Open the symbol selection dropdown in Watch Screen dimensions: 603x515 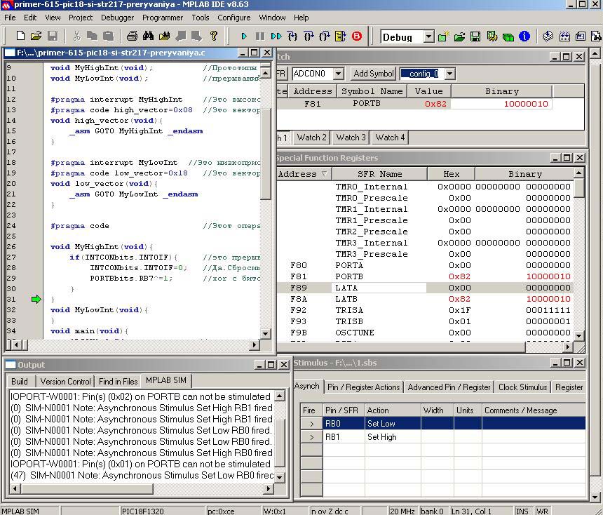449,74
